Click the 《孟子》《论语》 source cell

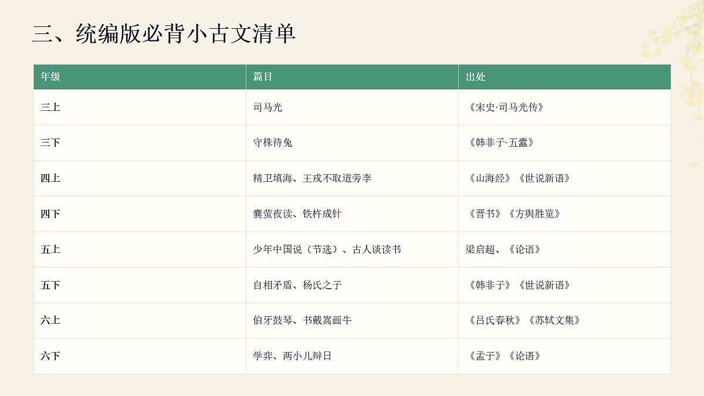[x=564, y=356]
